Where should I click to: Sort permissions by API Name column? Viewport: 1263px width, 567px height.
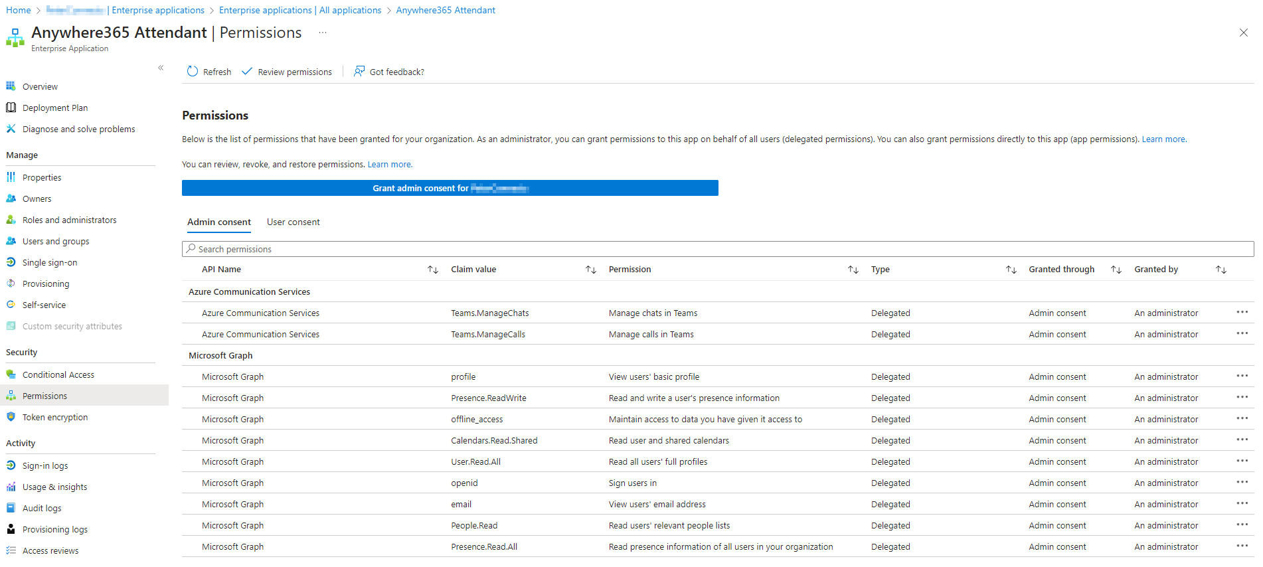click(x=433, y=270)
